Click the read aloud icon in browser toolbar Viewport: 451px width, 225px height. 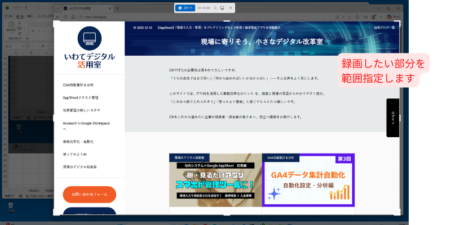tap(343, 17)
